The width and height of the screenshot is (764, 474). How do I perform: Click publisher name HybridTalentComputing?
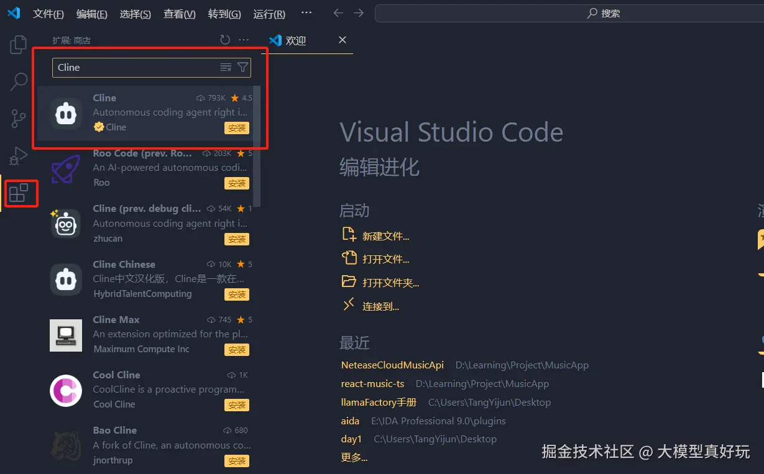coord(142,293)
